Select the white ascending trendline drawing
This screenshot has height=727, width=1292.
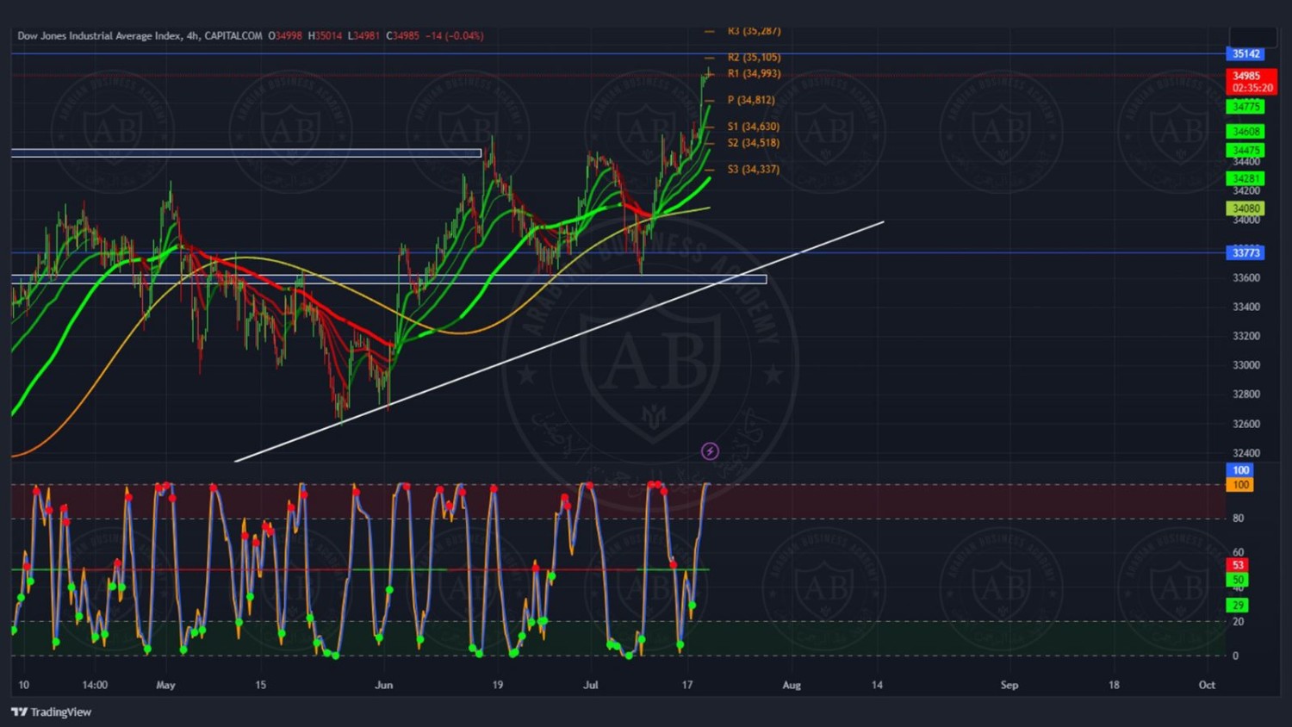coord(559,342)
